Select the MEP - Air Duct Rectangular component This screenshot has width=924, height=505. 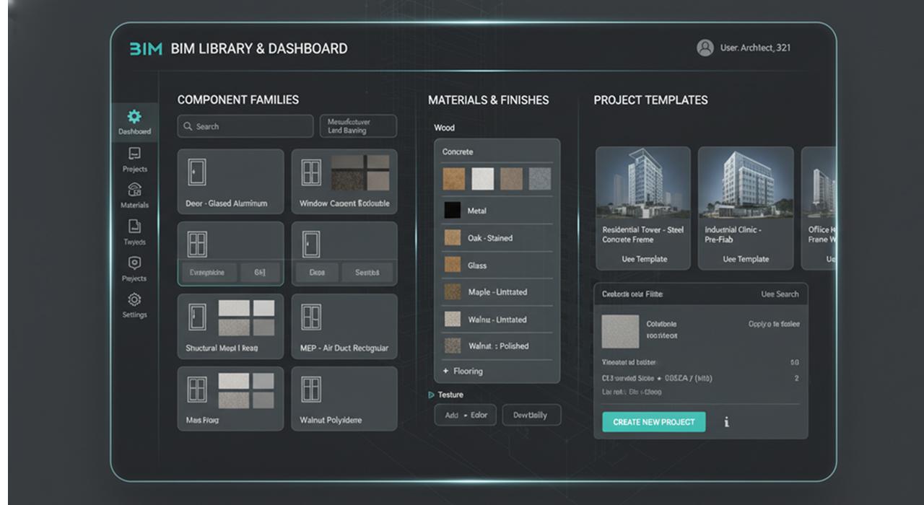point(344,326)
